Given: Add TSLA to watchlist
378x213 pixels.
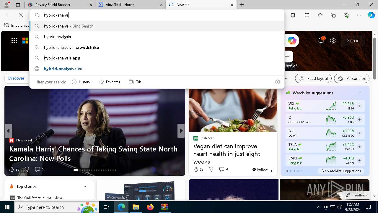Looking at the screenshot, I should 359,147.
